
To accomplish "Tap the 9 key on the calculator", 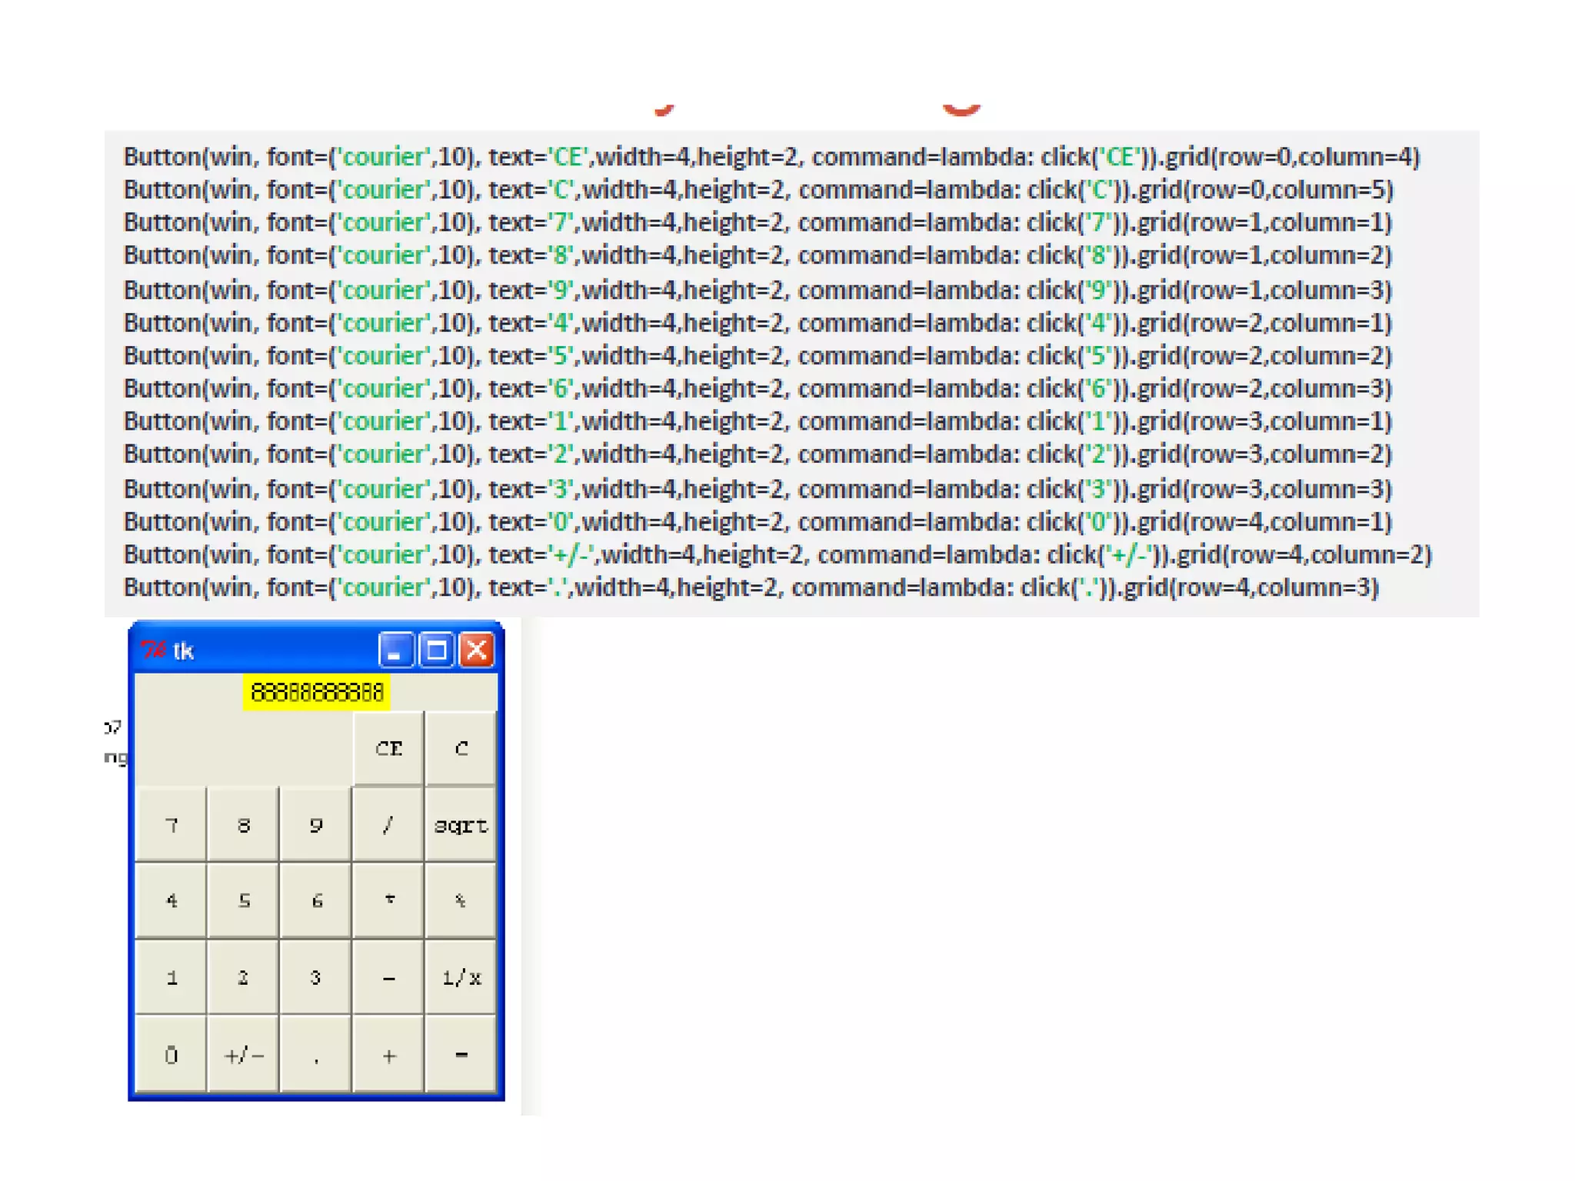I will click(315, 824).
